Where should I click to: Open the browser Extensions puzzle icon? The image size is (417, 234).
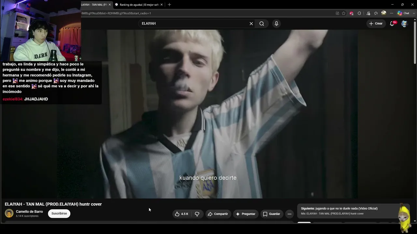click(x=359, y=13)
